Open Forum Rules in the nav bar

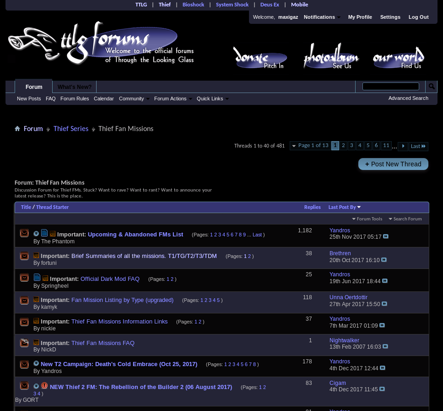point(75,99)
